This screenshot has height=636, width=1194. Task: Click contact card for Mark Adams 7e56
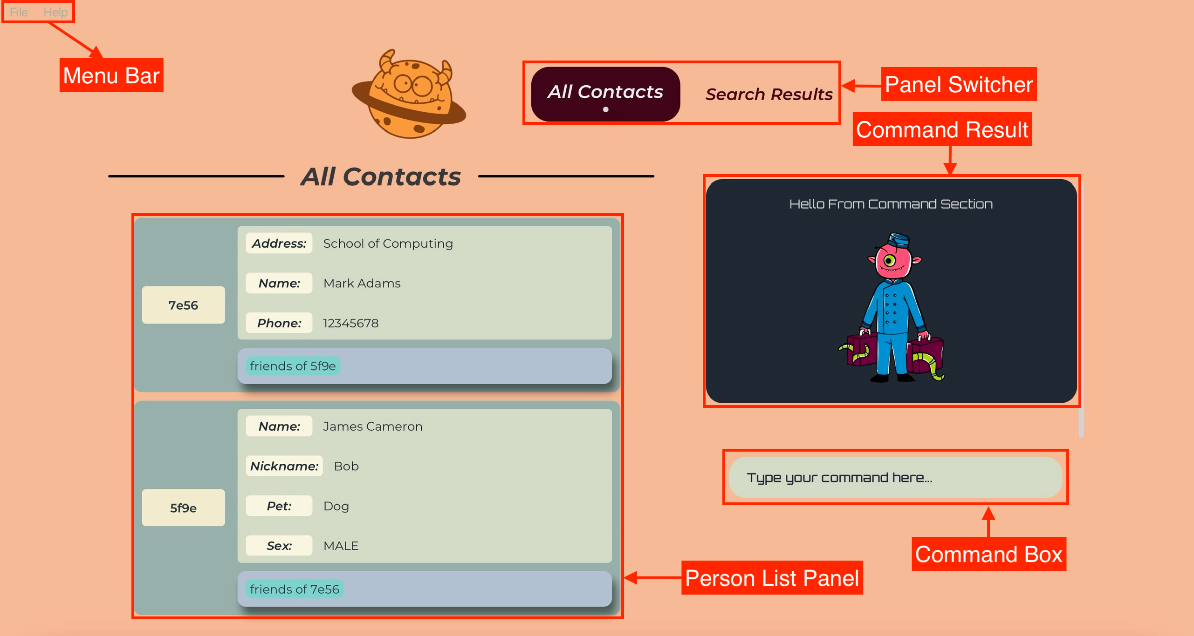[379, 304]
